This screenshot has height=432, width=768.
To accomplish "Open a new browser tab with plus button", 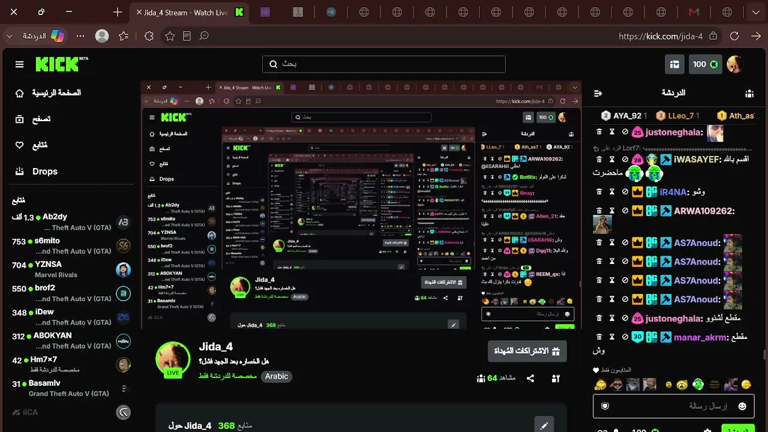I will point(118,12).
